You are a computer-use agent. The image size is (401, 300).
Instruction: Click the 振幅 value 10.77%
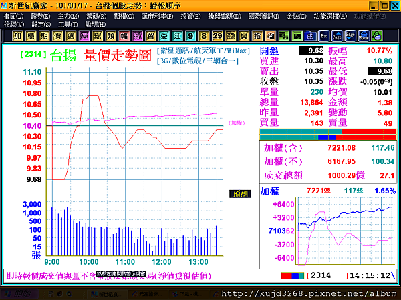(380, 51)
